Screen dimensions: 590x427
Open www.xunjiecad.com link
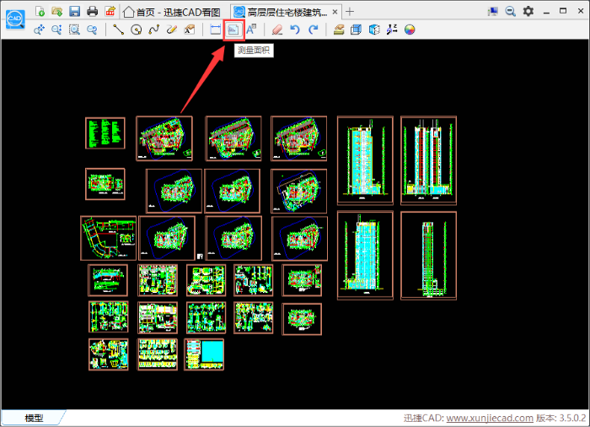click(489, 419)
